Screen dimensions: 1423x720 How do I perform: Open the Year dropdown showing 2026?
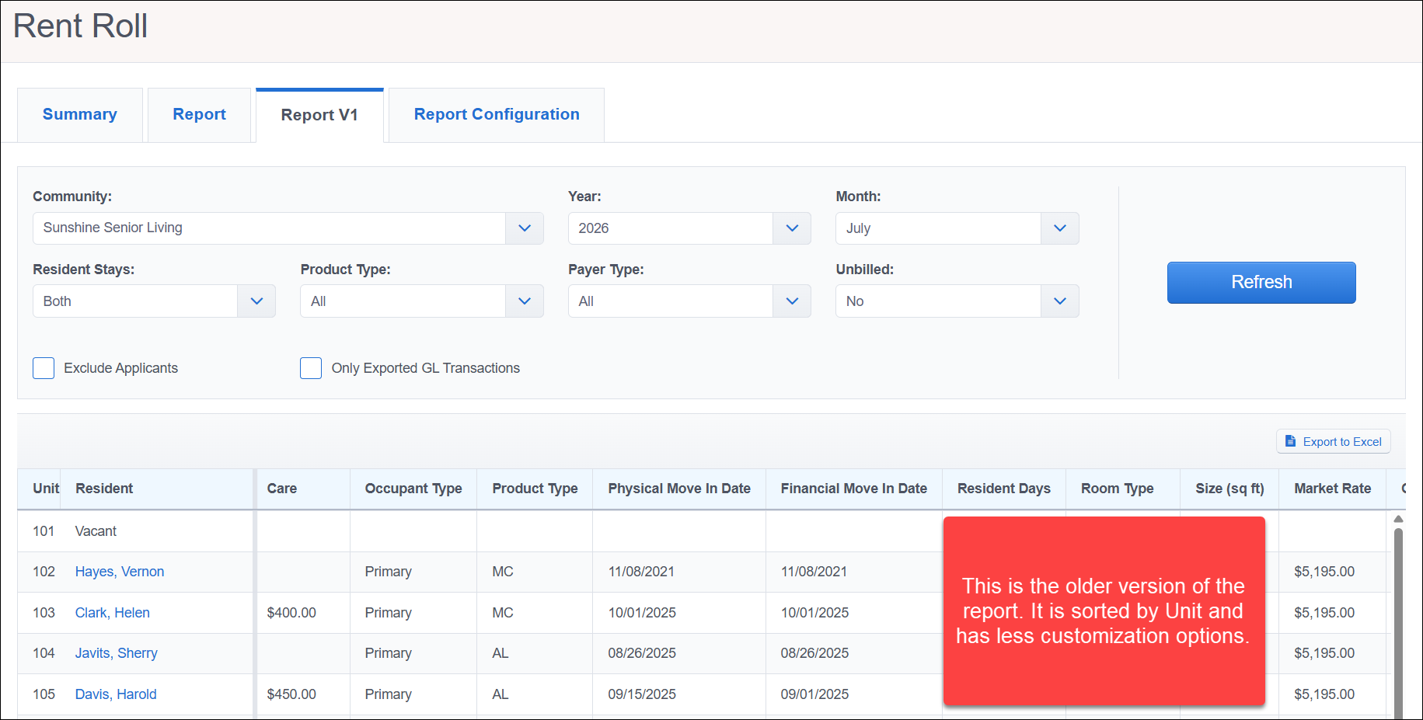click(x=689, y=228)
